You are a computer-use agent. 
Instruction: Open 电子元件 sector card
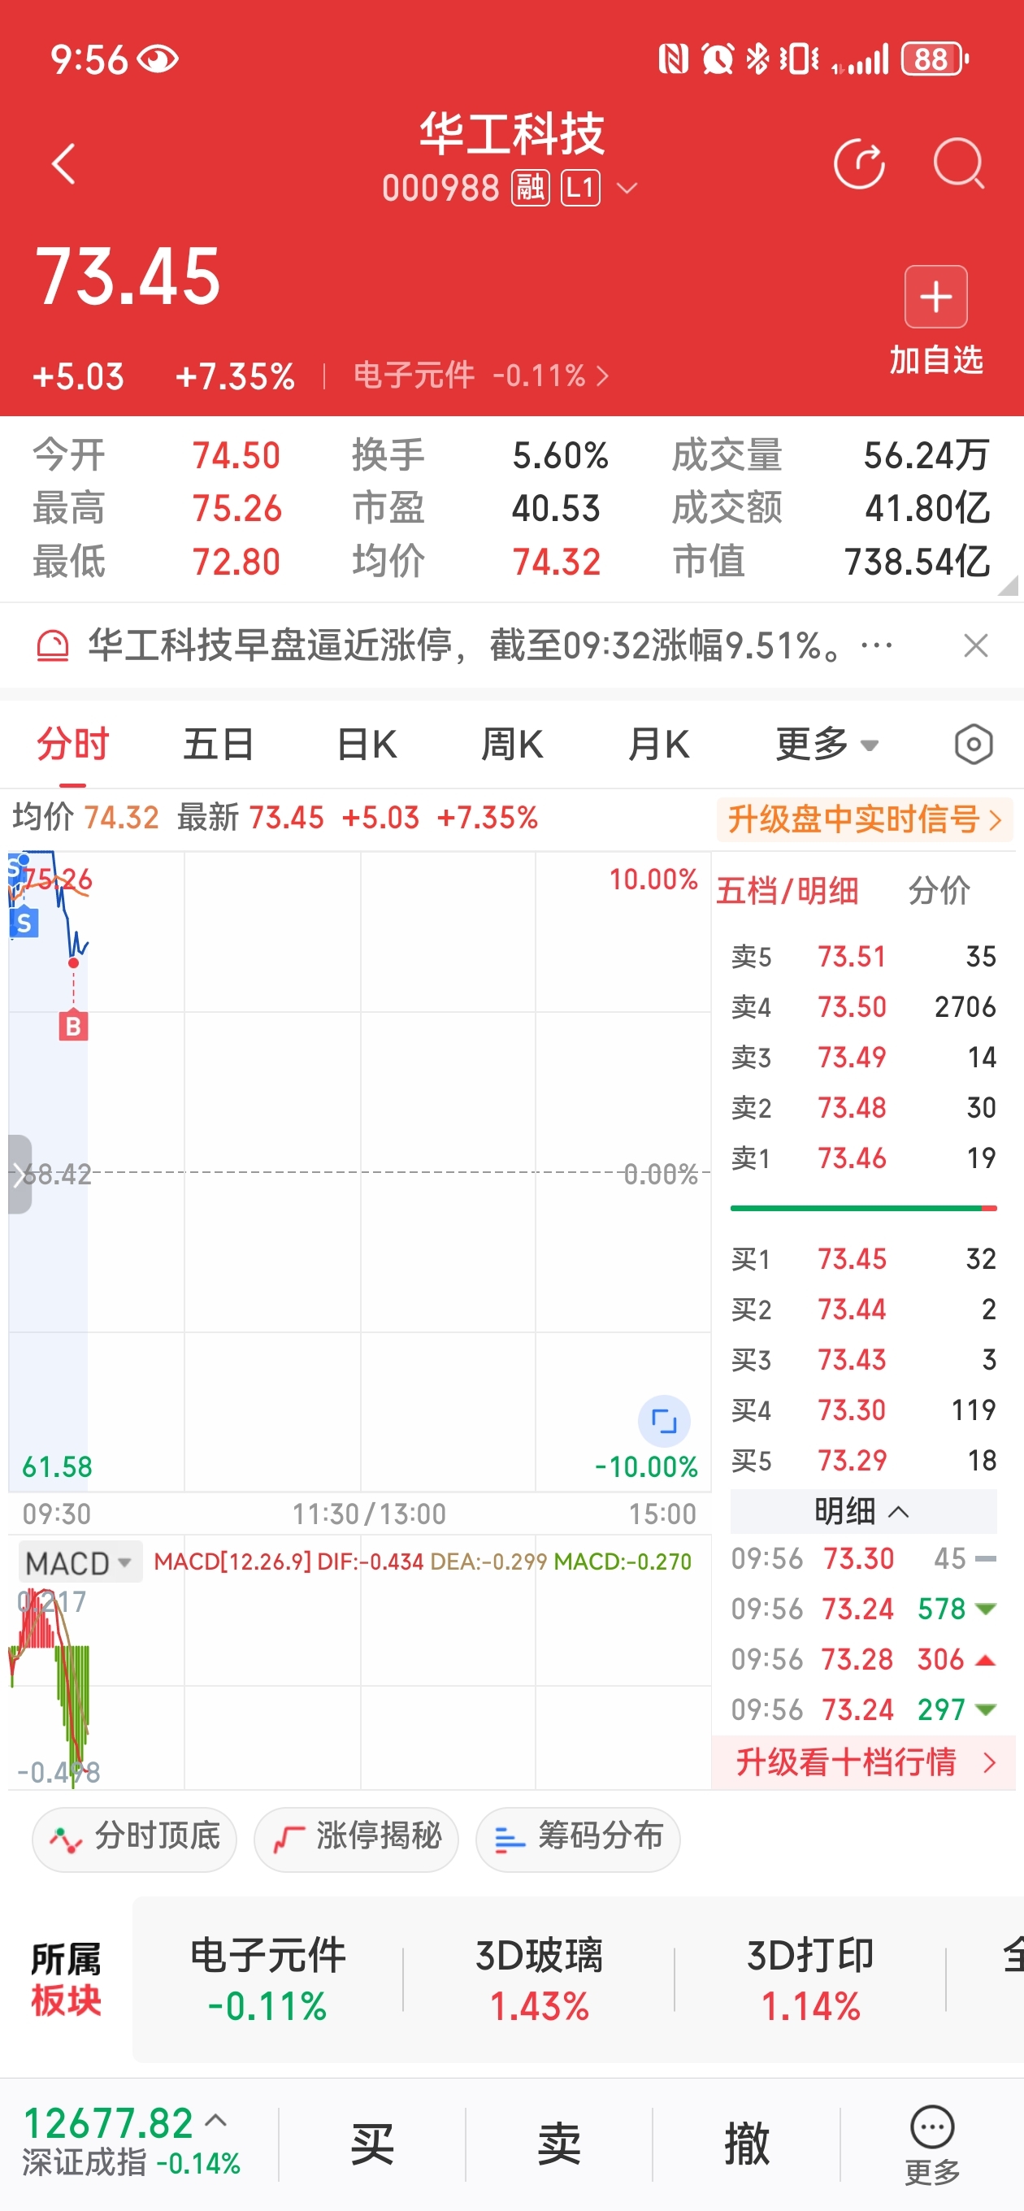pyautogui.click(x=268, y=1980)
